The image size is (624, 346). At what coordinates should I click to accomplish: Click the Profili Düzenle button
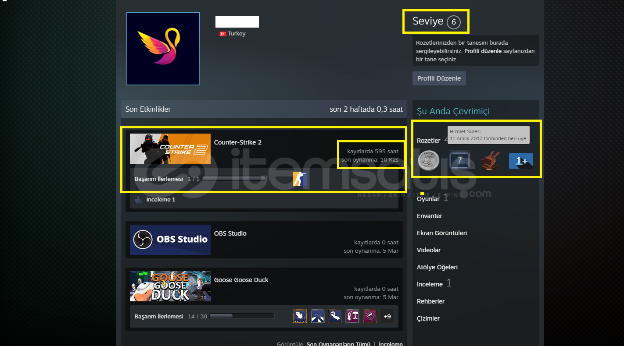[x=439, y=78]
